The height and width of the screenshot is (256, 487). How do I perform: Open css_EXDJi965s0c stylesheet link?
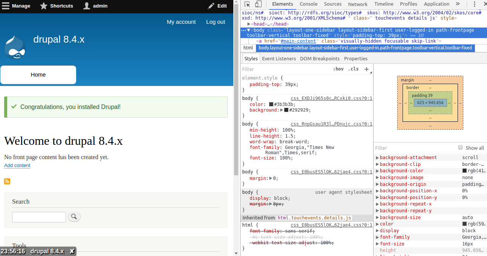point(331,98)
